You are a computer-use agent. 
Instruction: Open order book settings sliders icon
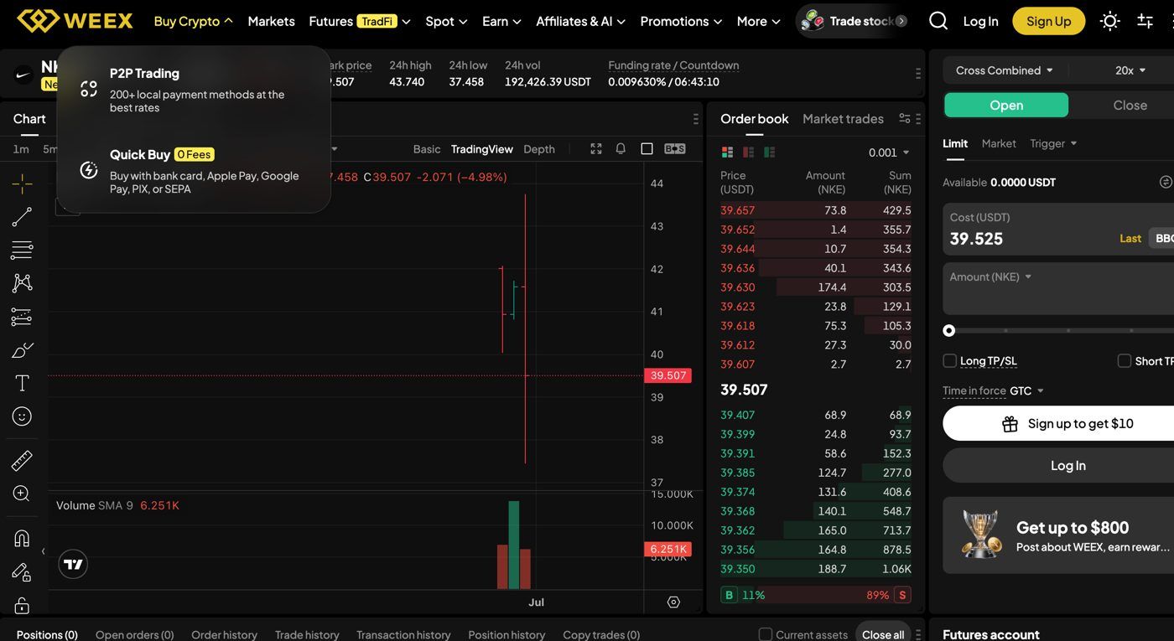click(904, 118)
